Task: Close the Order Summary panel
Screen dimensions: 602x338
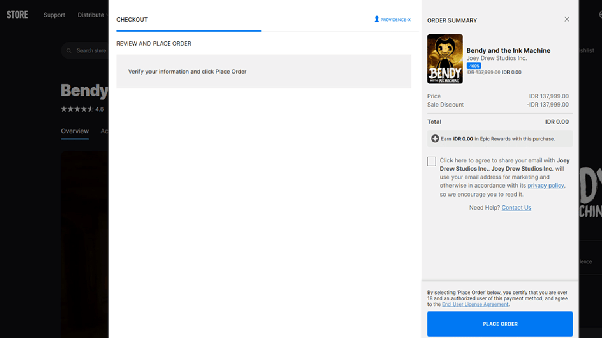Action: 567,19
